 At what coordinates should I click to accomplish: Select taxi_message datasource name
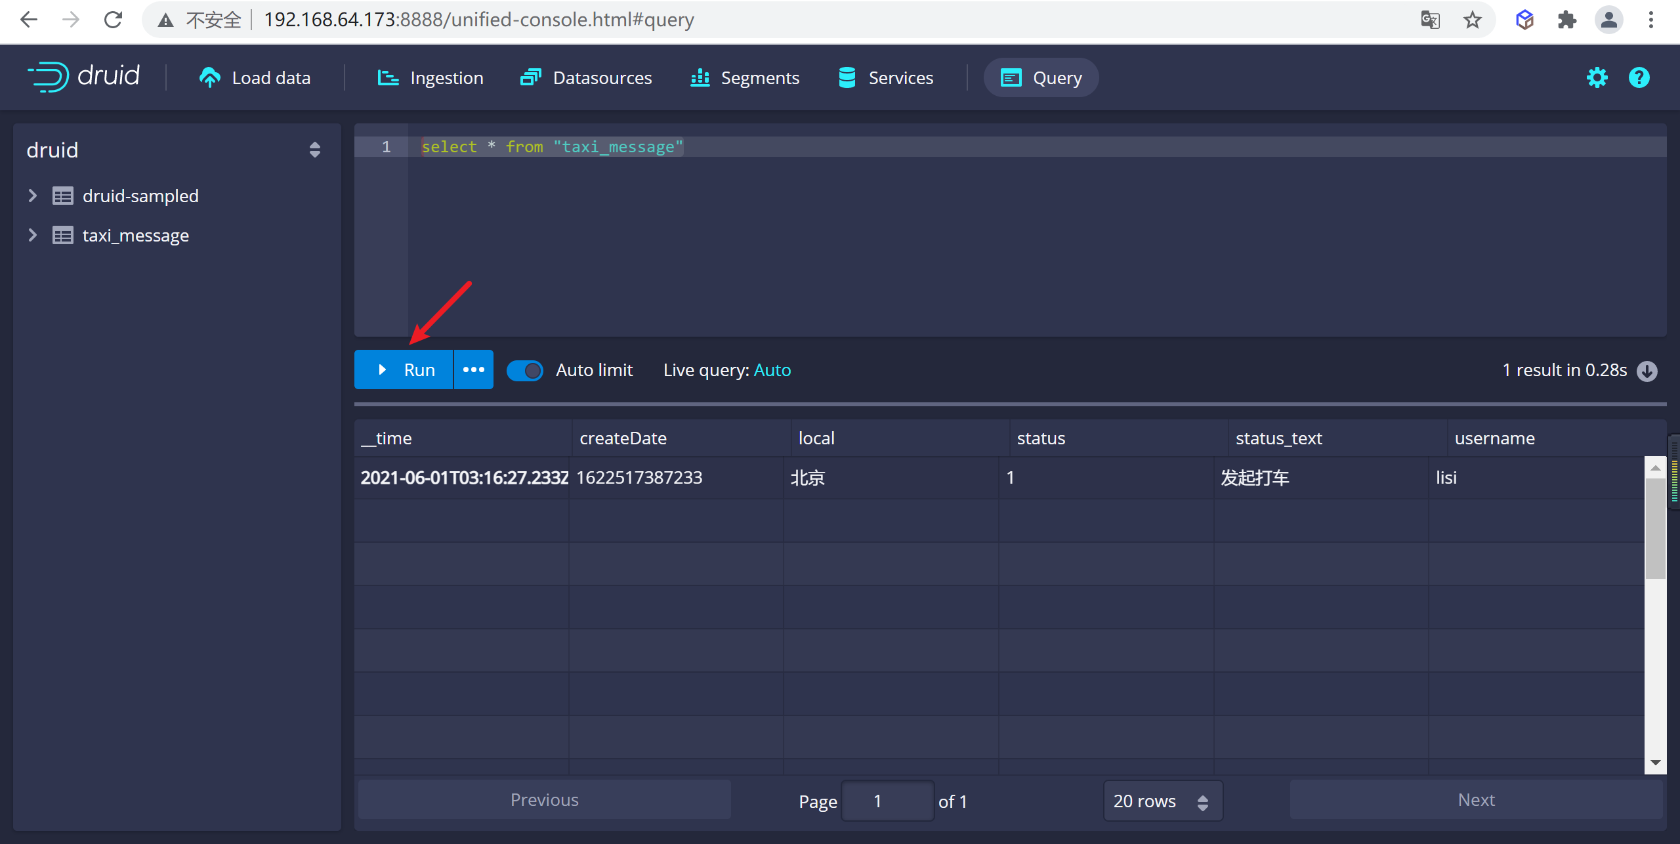point(136,235)
